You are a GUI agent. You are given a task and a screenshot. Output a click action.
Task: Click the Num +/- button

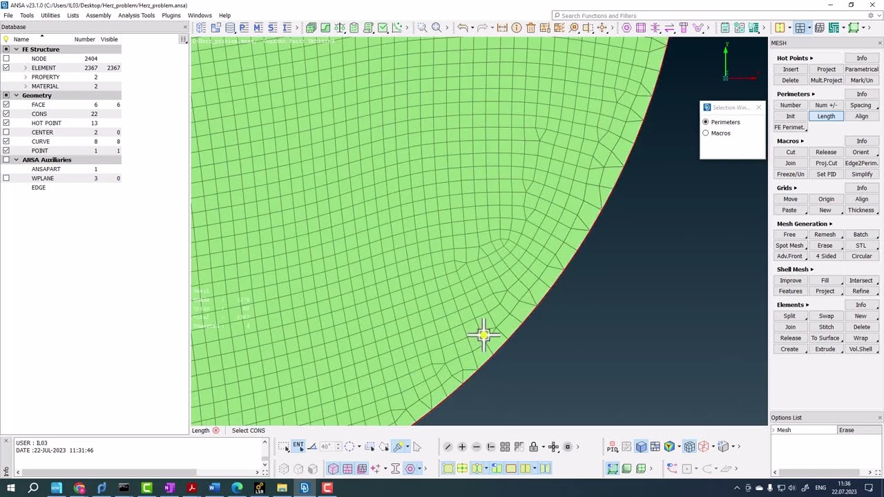[x=826, y=105]
